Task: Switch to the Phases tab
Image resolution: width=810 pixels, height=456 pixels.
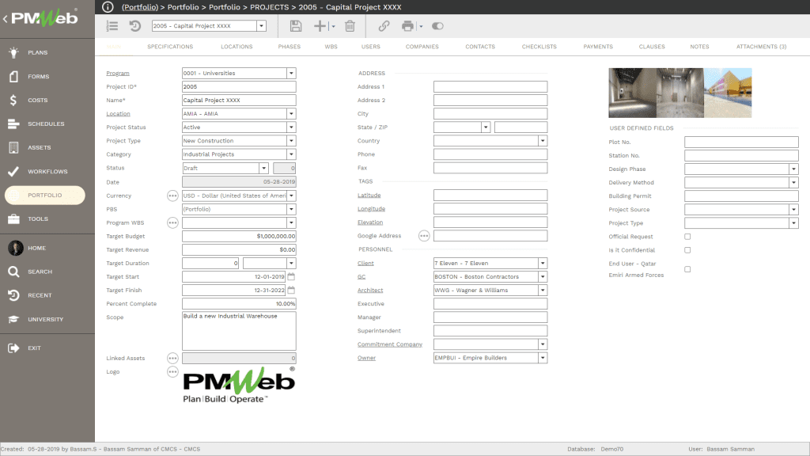Action: [x=290, y=47]
